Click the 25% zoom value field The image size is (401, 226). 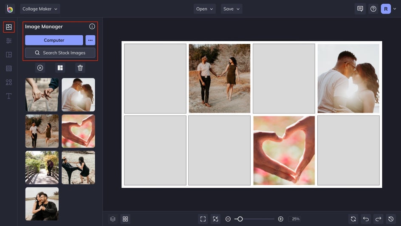click(296, 219)
